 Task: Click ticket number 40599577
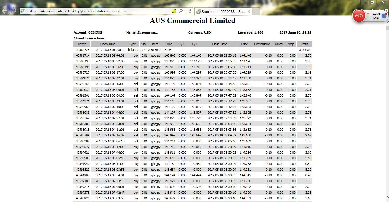click(83, 147)
